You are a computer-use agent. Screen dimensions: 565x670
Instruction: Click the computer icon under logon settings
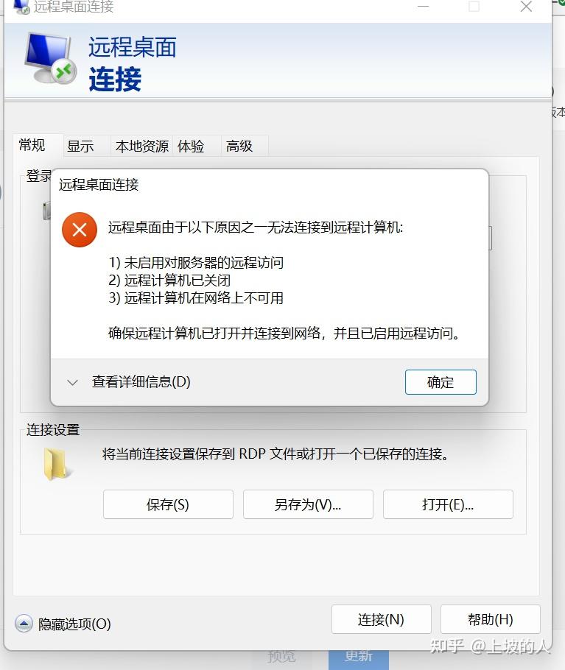click(x=46, y=211)
